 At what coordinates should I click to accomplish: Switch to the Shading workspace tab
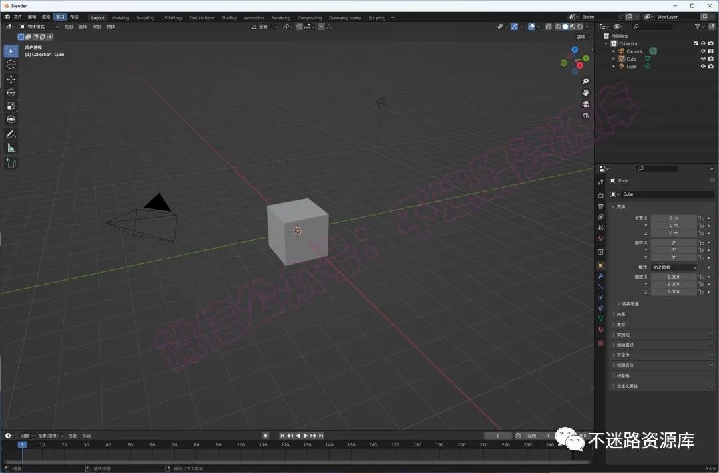[x=229, y=18]
